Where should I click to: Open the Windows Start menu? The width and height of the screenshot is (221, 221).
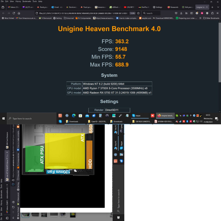point(3,119)
